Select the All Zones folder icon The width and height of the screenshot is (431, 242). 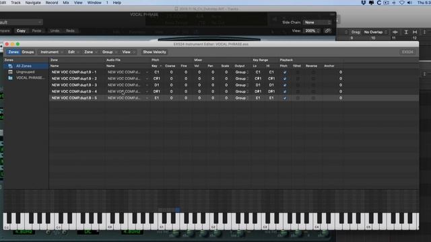pyautogui.click(x=11, y=66)
